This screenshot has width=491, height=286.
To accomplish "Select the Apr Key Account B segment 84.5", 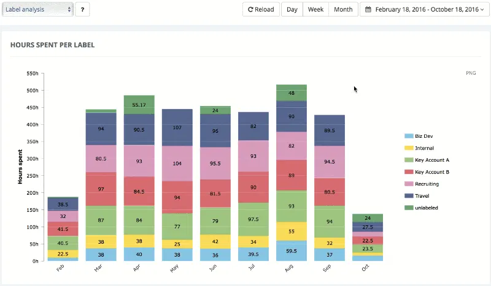I will pyautogui.click(x=139, y=191).
